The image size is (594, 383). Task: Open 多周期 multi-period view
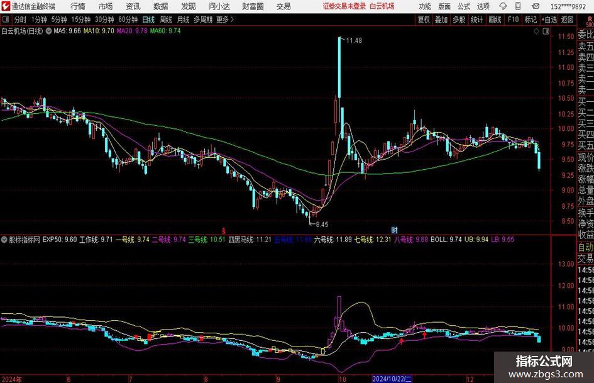[202, 19]
